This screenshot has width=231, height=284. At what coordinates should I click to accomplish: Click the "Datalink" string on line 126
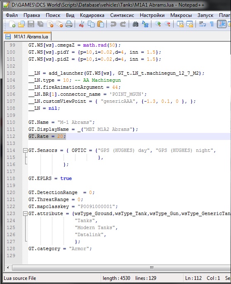(x=89, y=235)
